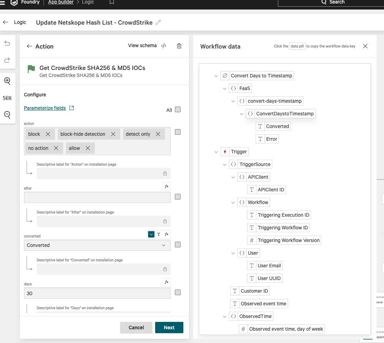Collapse the FaaS node
The width and height of the screenshot is (384, 343).
[225, 89]
